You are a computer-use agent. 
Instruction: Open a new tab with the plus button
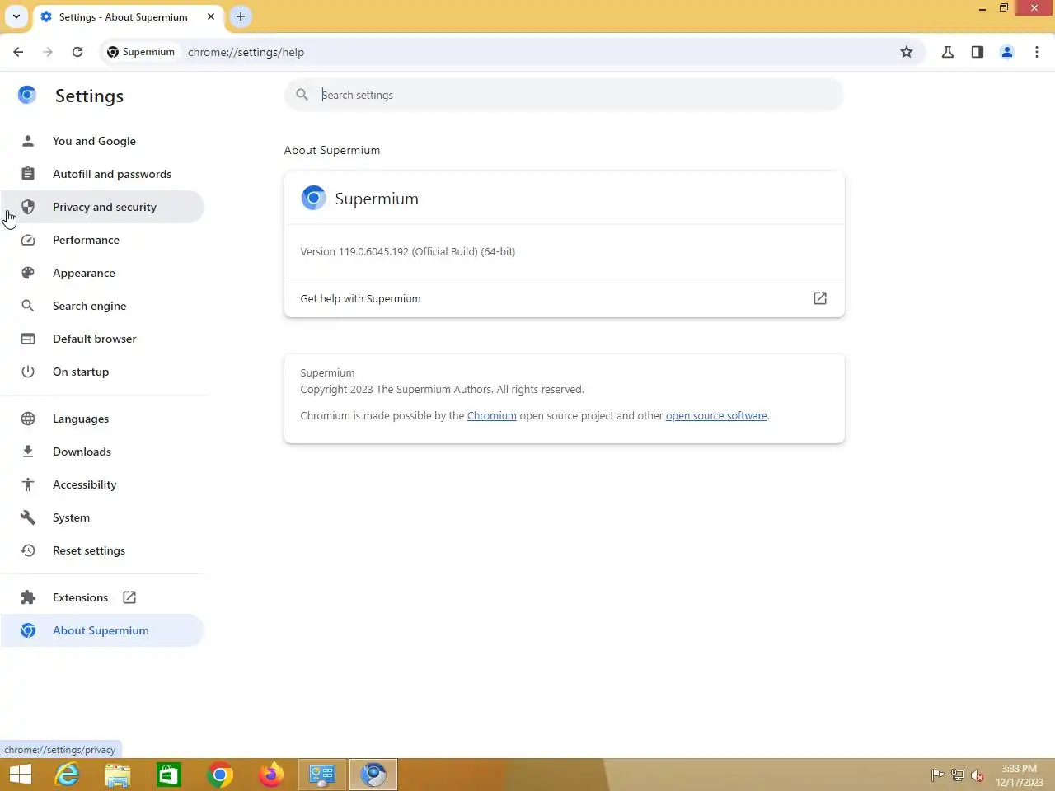tap(241, 16)
